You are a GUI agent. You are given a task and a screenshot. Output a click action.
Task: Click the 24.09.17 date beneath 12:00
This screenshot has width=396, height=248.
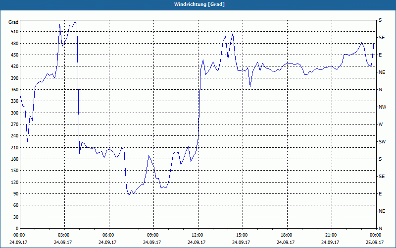[x=197, y=242]
